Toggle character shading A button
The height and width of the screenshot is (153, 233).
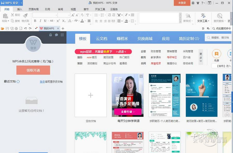[x=89, y=21]
